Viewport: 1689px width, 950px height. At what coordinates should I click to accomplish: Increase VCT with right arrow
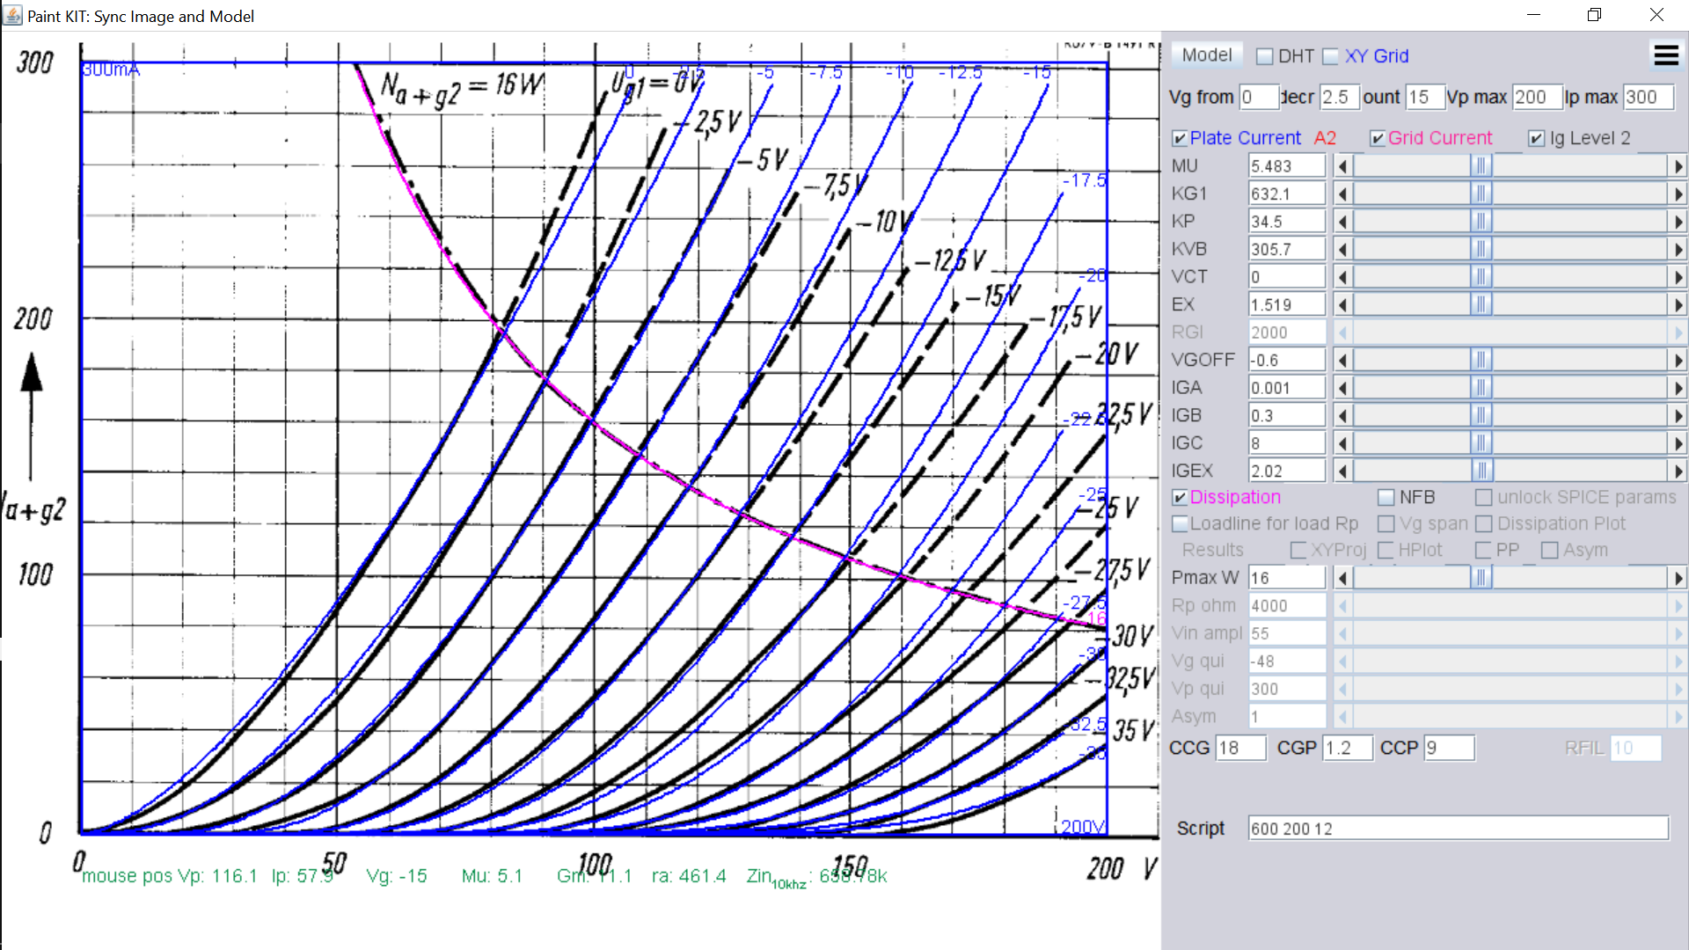click(x=1678, y=277)
